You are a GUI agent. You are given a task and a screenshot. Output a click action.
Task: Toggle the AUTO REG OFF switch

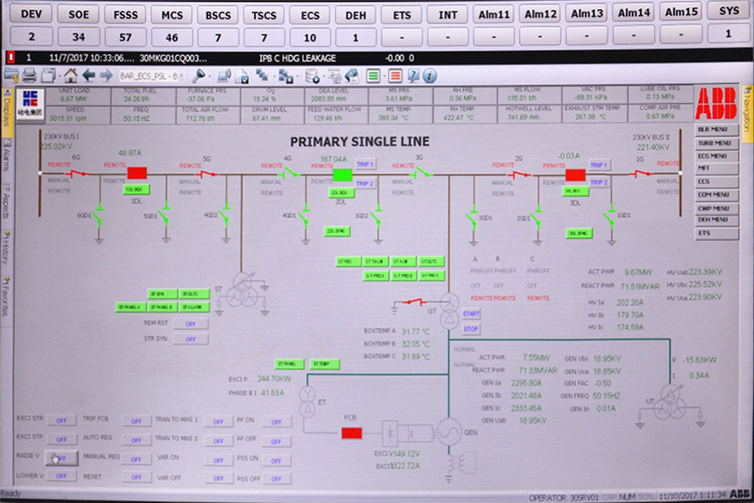coord(134,438)
